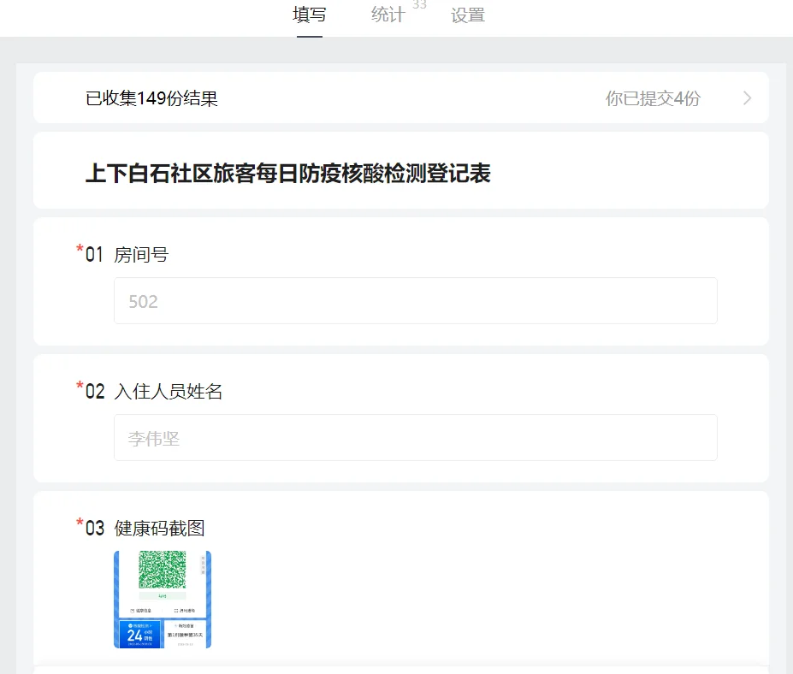The width and height of the screenshot is (793, 674).
Task: Click the 已收集149份结果 text
Action: pyautogui.click(x=151, y=98)
